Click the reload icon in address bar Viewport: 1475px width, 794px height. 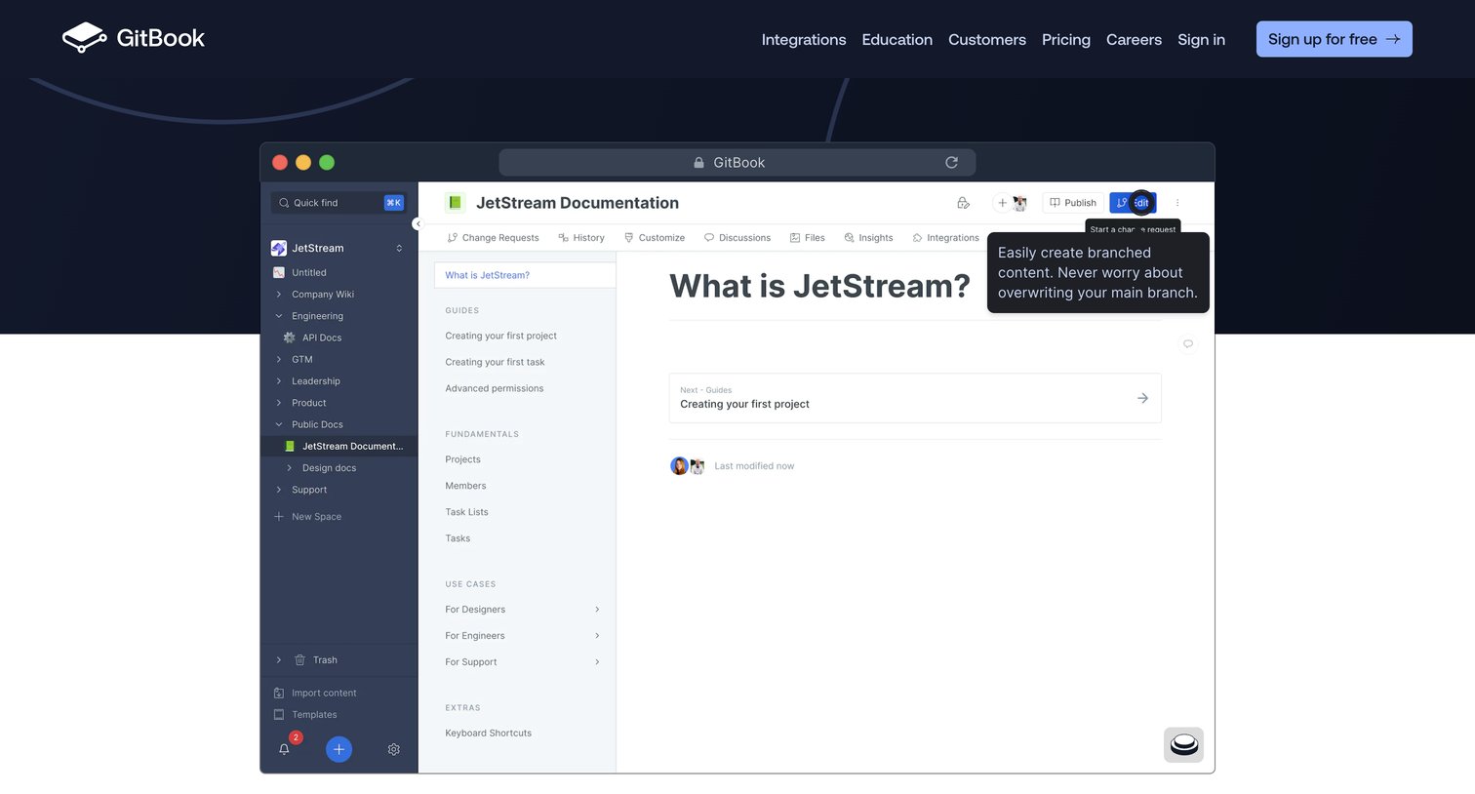pos(951,163)
